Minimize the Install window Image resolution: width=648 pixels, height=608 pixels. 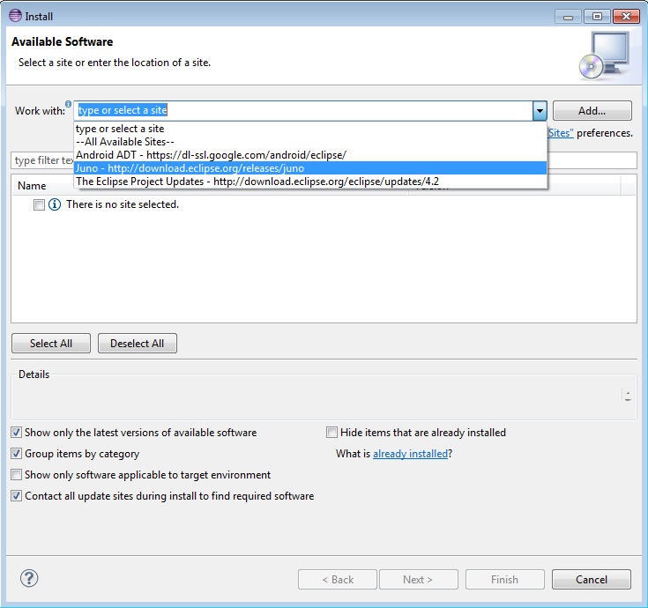point(569,17)
